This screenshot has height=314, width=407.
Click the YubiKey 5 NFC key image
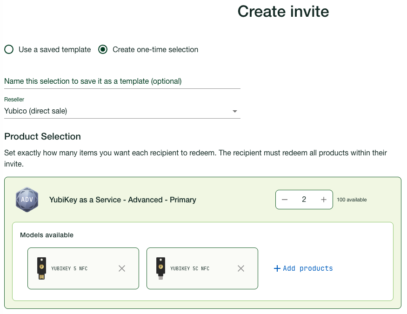point(41,268)
